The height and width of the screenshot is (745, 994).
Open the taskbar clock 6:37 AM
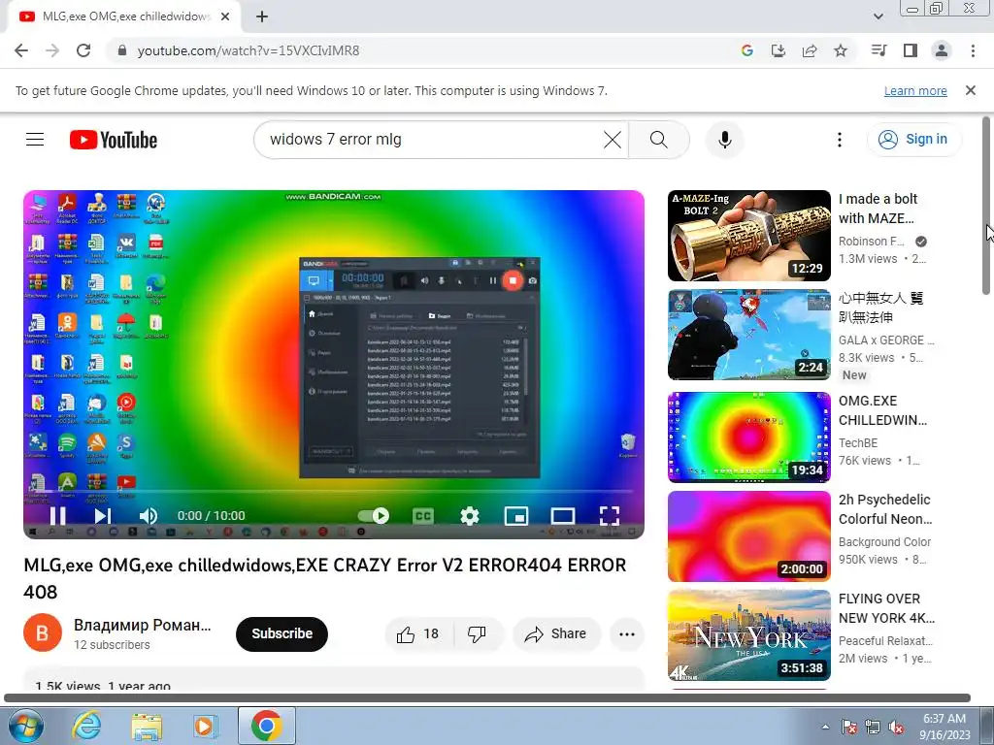[x=944, y=727]
